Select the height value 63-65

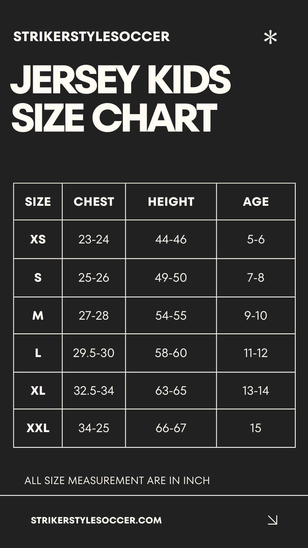pyautogui.click(x=171, y=390)
